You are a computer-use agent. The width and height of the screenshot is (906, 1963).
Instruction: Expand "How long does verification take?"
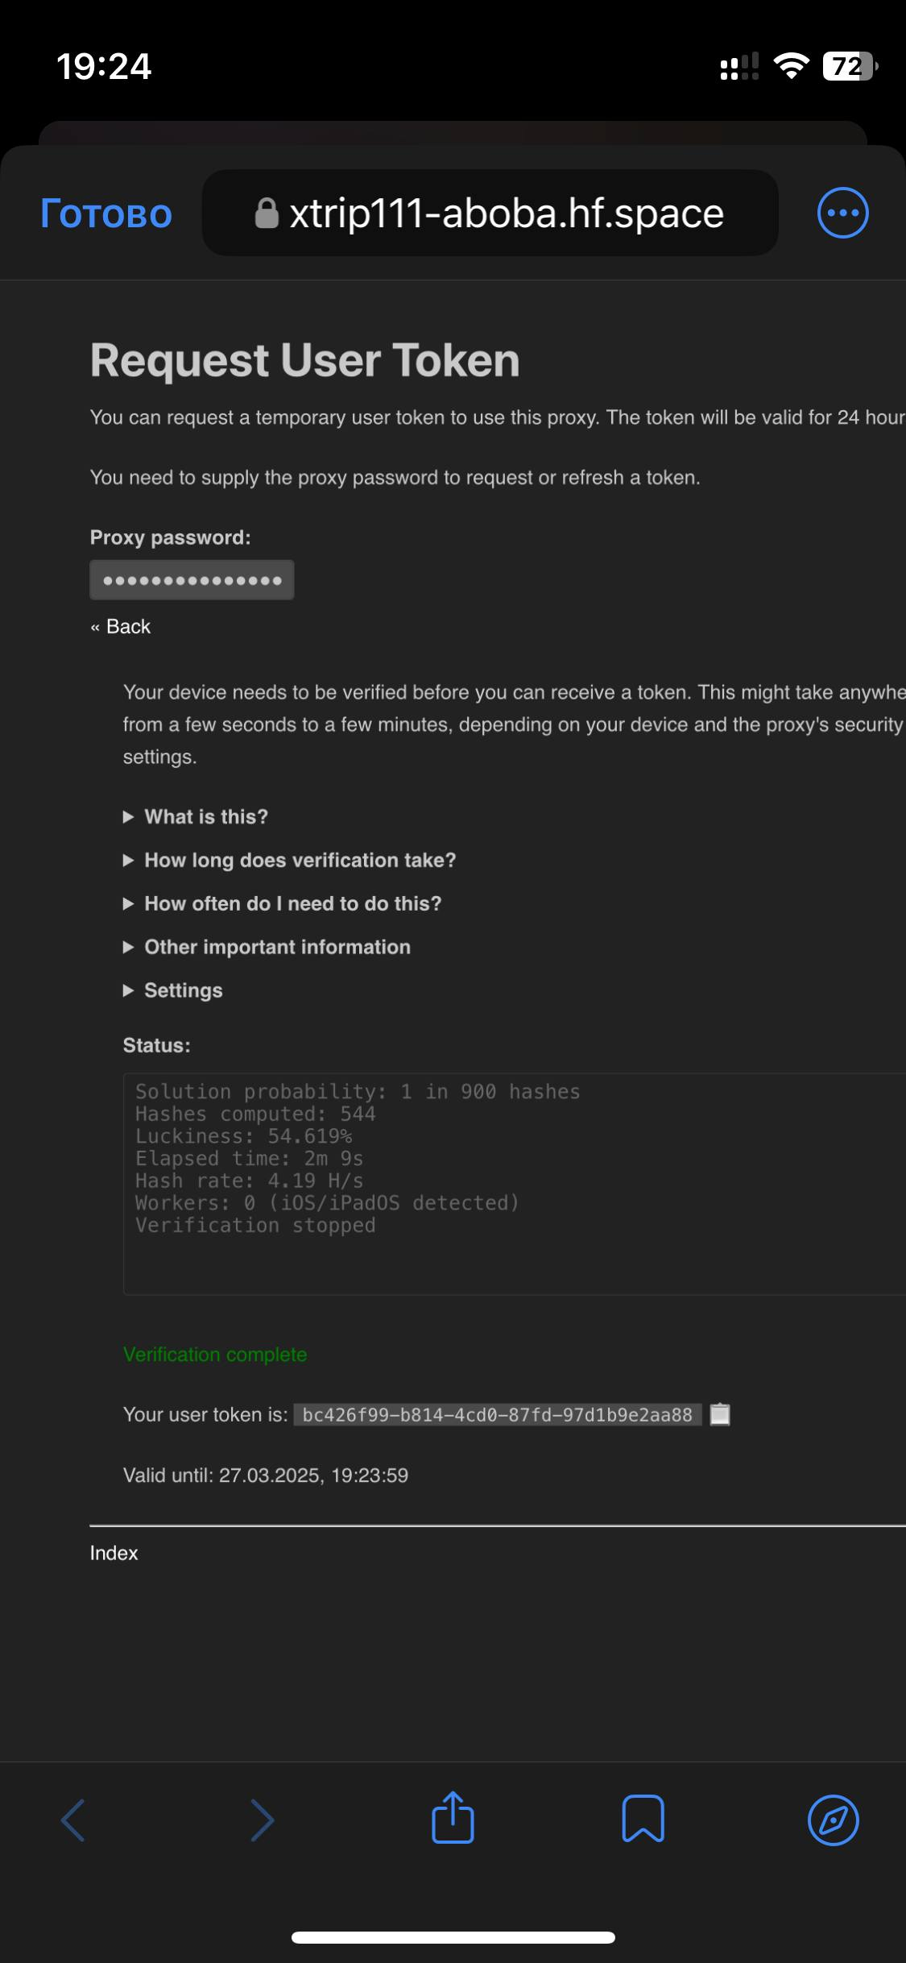tap(289, 860)
